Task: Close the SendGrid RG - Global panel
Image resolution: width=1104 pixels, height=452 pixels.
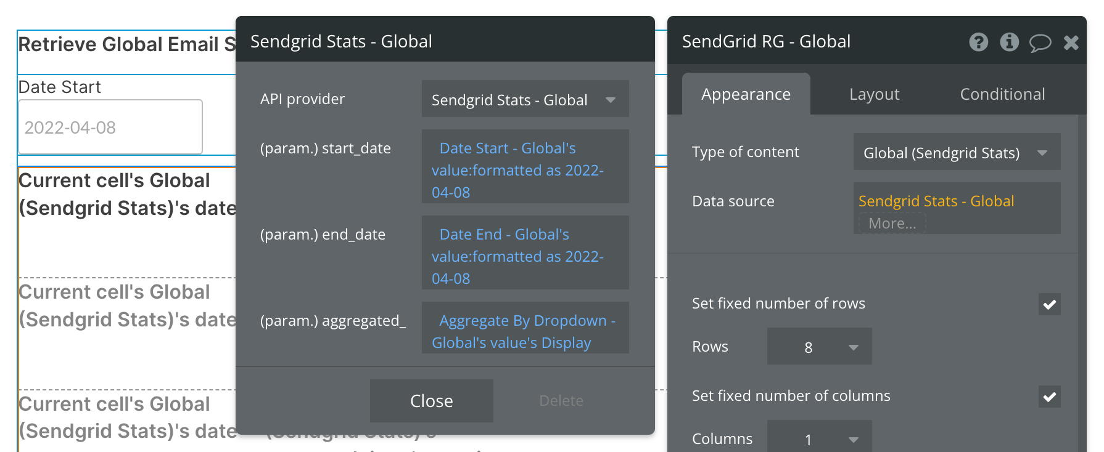Action: 1071,42
